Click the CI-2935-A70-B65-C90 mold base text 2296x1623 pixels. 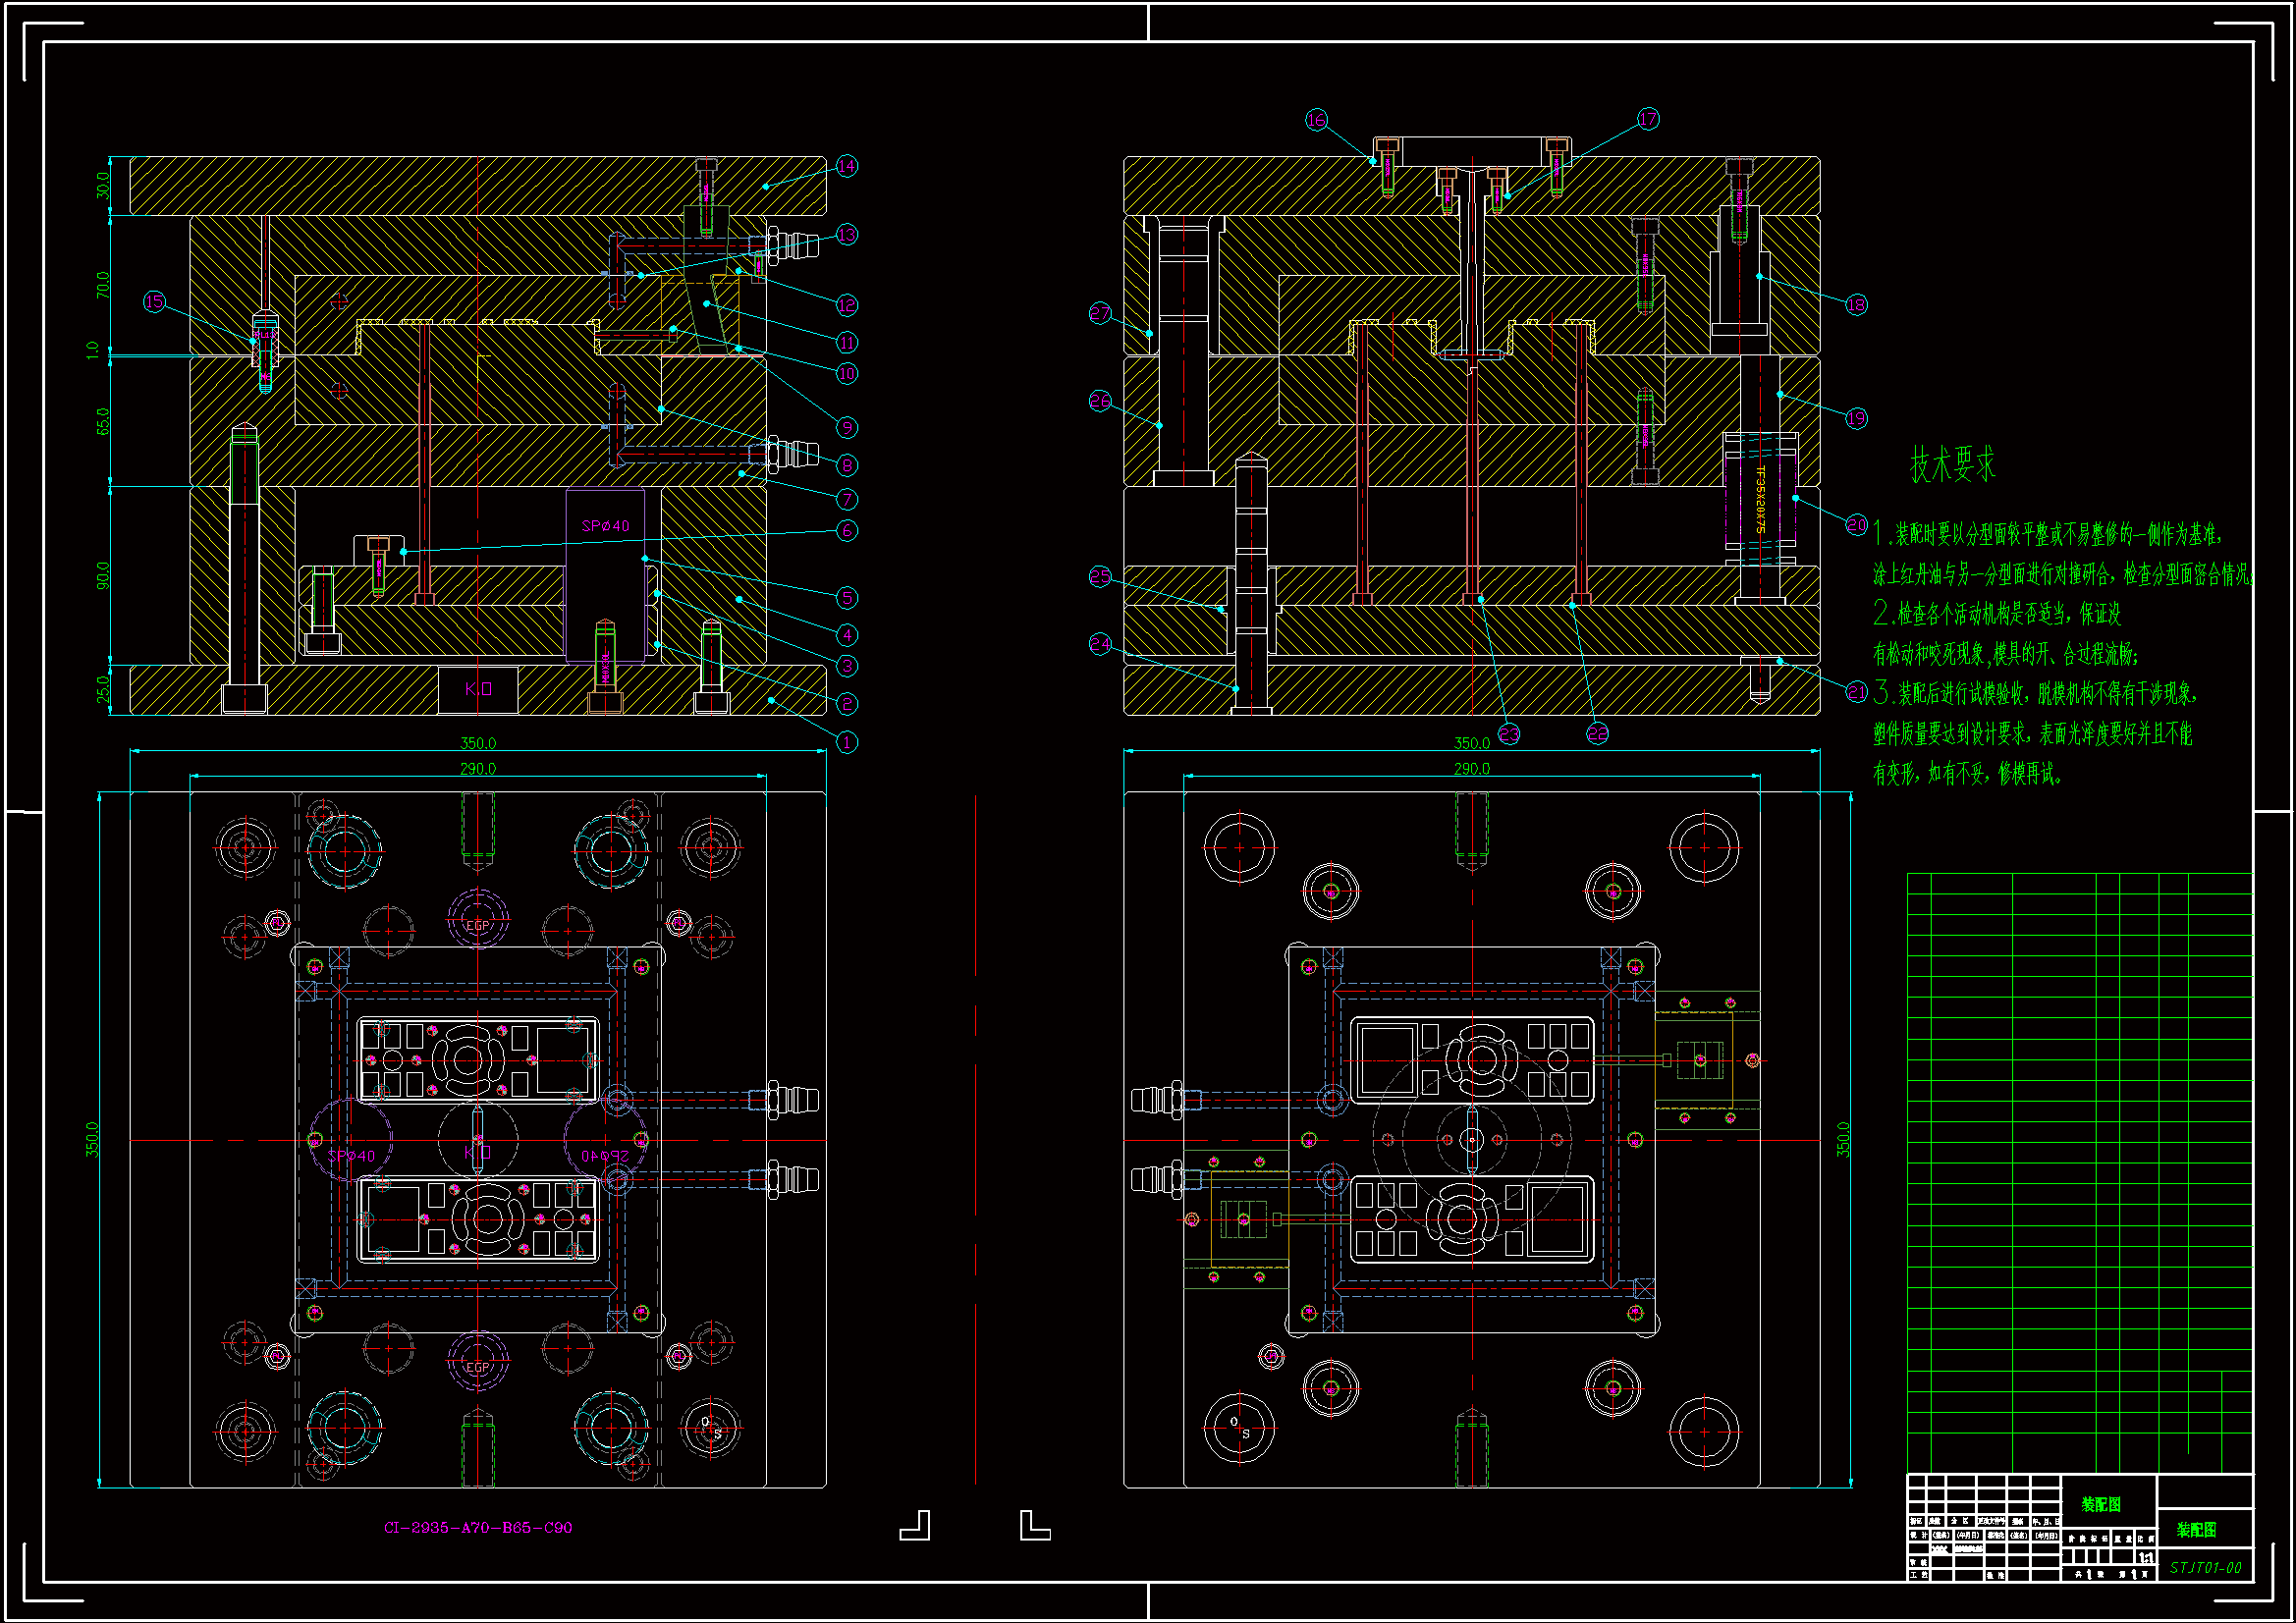click(478, 1527)
